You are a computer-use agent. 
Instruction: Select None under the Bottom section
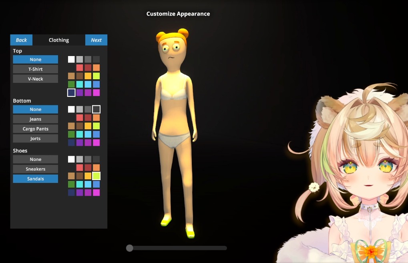tap(35, 109)
